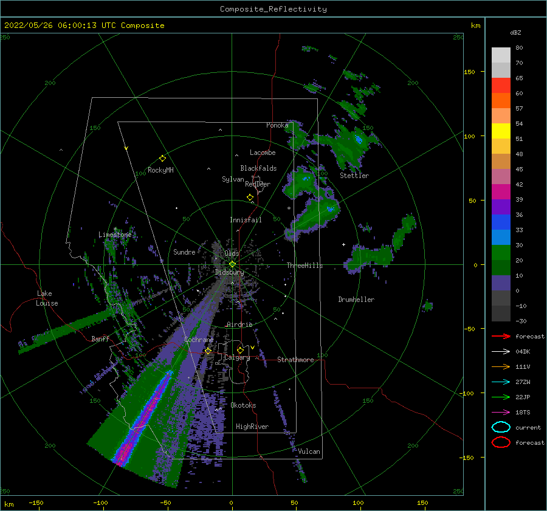Click the orange 111V arrow in legend
The width and height of the screenshot is (547, 511).
tap(501, 366)
